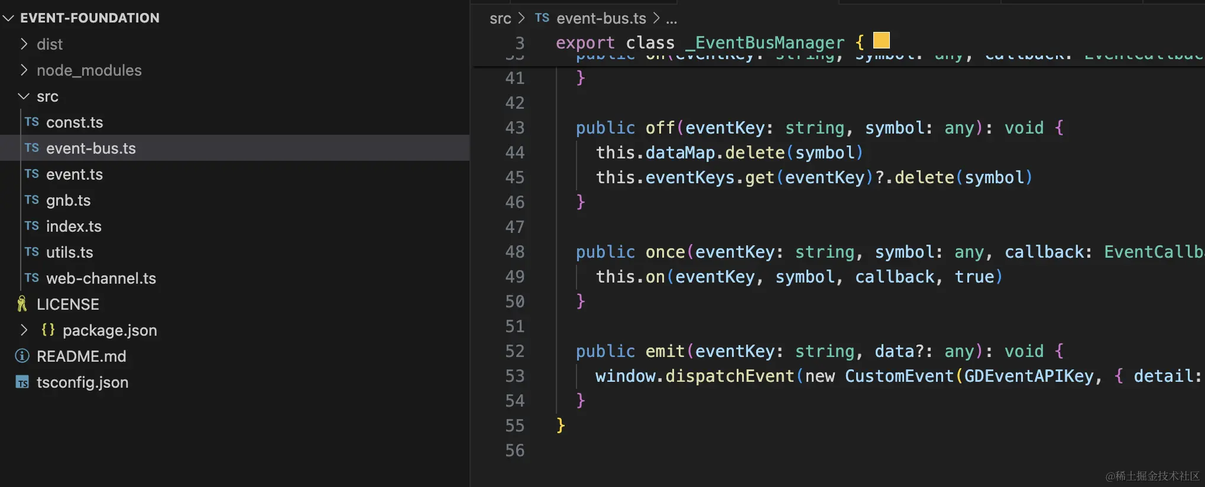Click the once method name in code
The width and height of the screenshot is (1205, 487).
point(665,252)
